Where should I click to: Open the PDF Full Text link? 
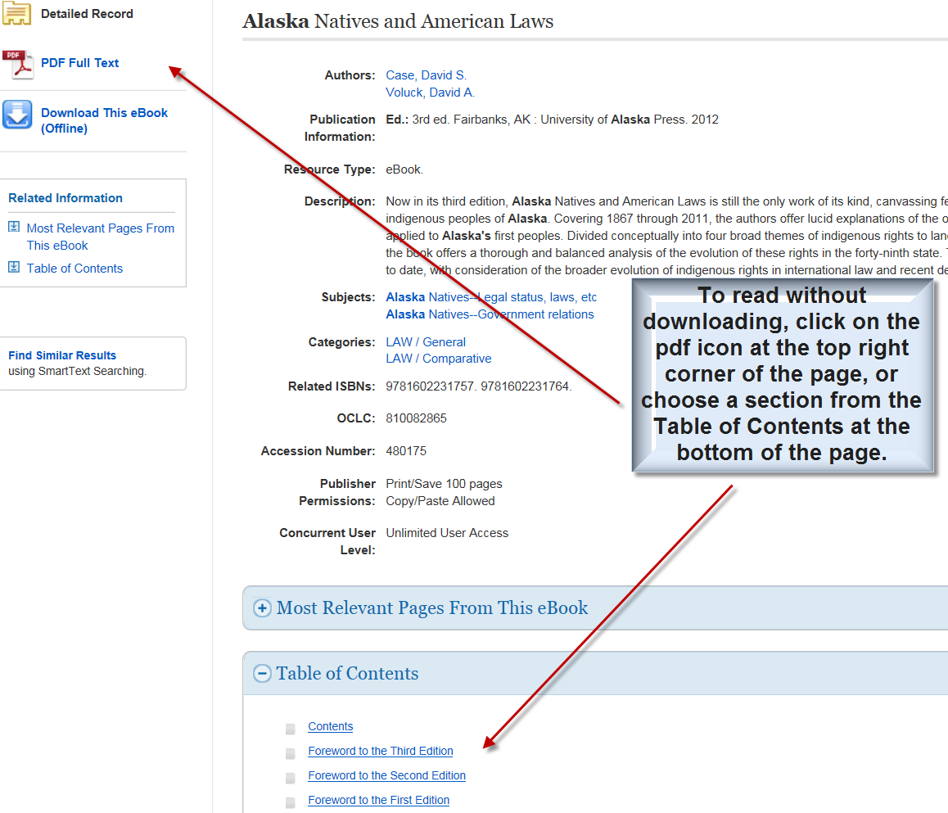coord(79,63)
